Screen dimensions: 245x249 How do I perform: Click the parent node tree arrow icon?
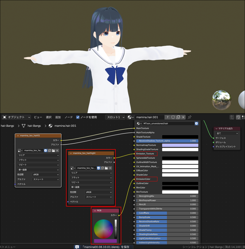point(232,117)
